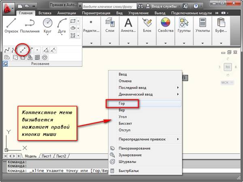Open the ellipse tool flyout arrow

coord(78,28)
